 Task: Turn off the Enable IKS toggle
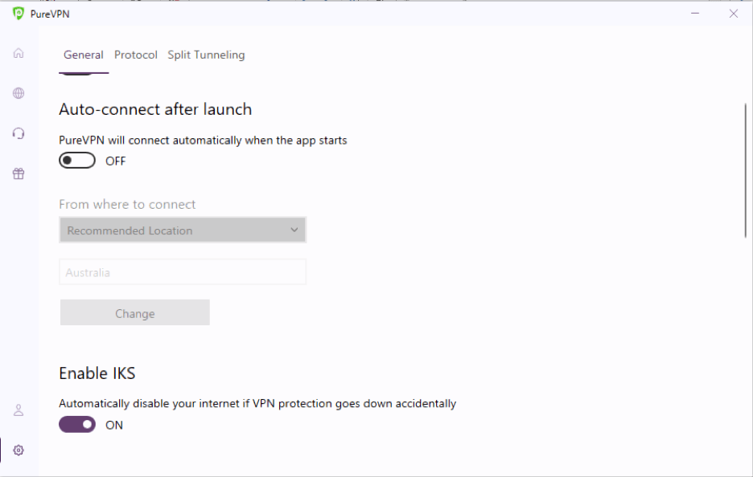coord(77,424)
